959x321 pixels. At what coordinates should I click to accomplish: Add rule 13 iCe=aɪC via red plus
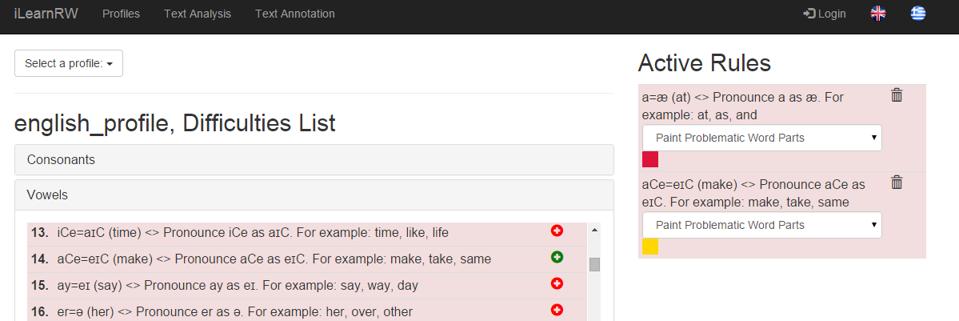557,231
